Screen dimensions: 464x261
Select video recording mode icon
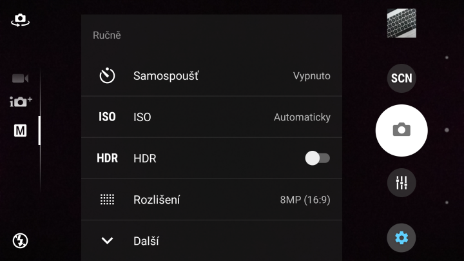tap(21, 79)
